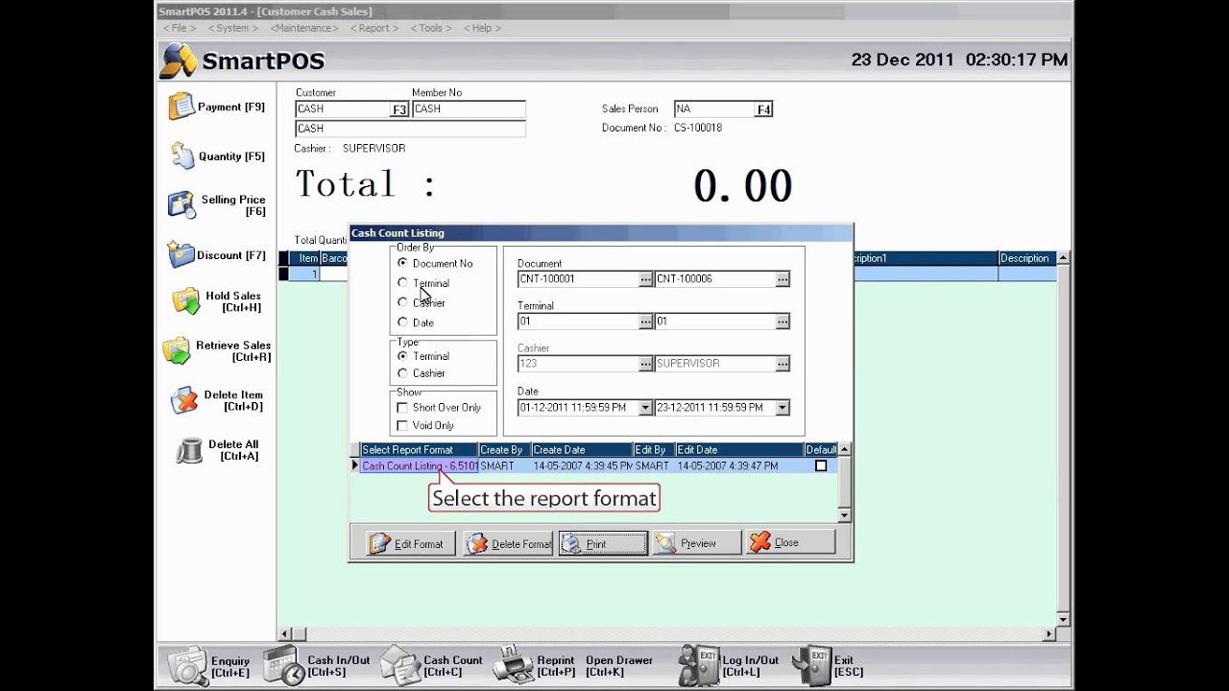Viewport: 1229px width, 691px height.
Task: Click the Select Report Format column header
Action: click(x=419, y=449)
